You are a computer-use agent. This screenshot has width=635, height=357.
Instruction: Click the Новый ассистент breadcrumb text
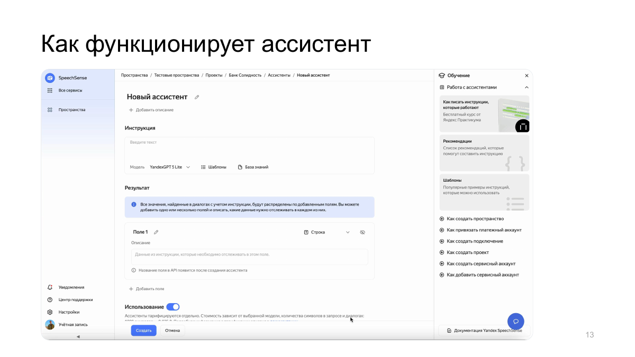pos(313,76)
